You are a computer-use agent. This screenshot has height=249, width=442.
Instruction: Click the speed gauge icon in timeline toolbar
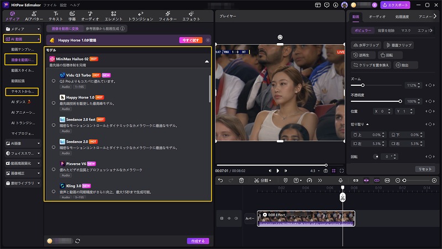309,180
